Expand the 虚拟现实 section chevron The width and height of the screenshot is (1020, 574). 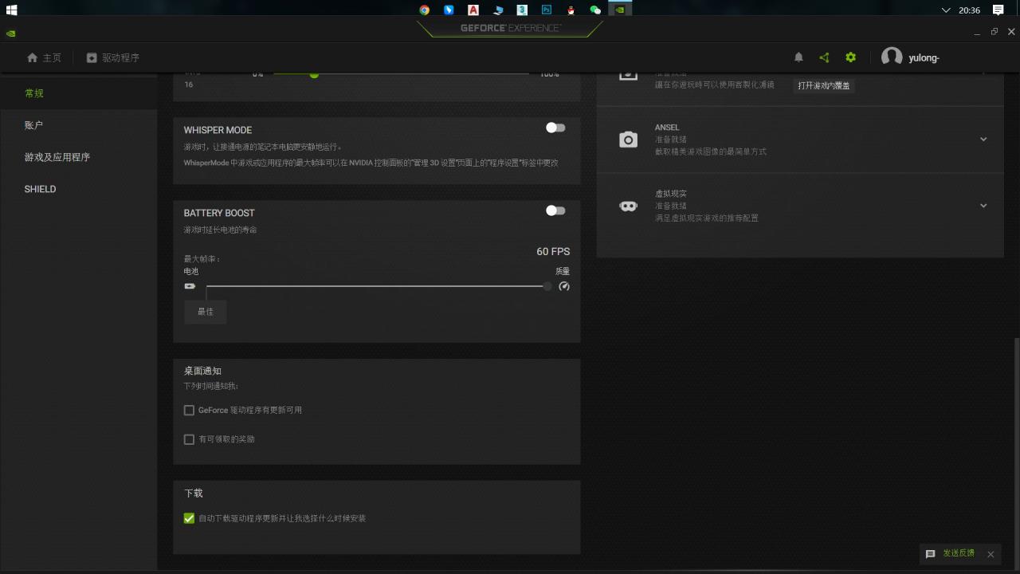coord(983,205)
